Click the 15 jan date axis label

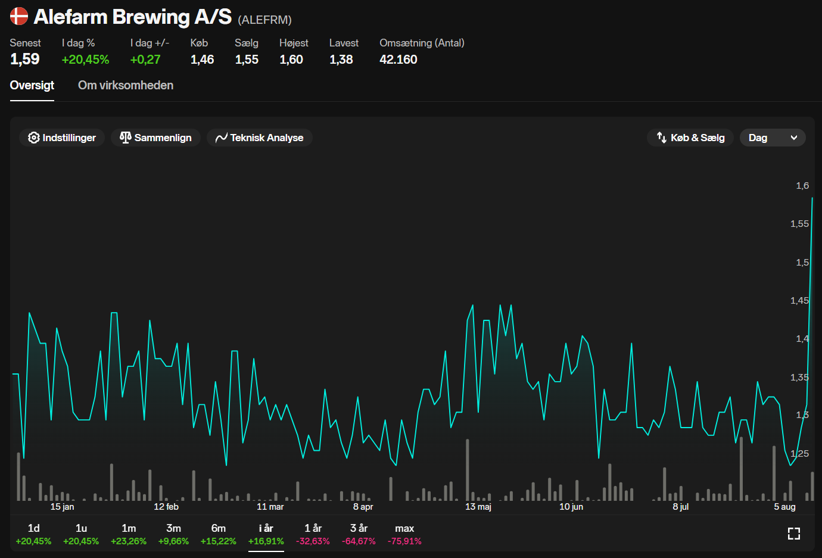[x=62, y=507]
